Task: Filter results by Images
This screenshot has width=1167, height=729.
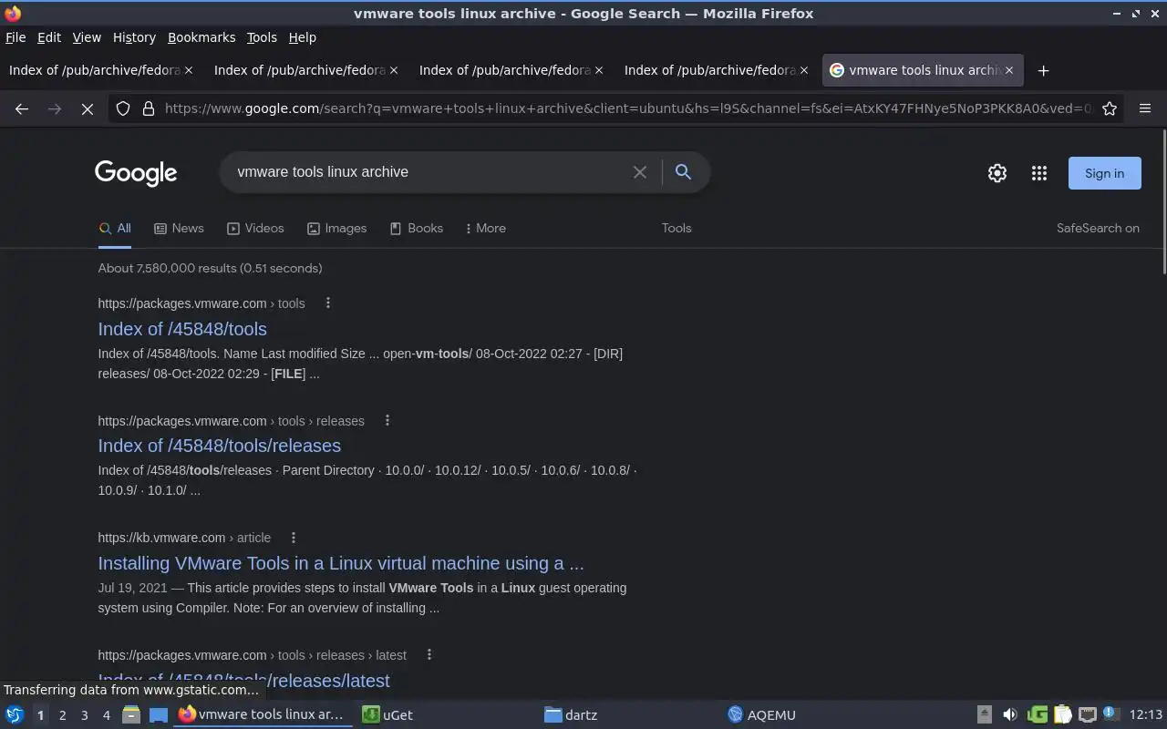Action: 336,229
